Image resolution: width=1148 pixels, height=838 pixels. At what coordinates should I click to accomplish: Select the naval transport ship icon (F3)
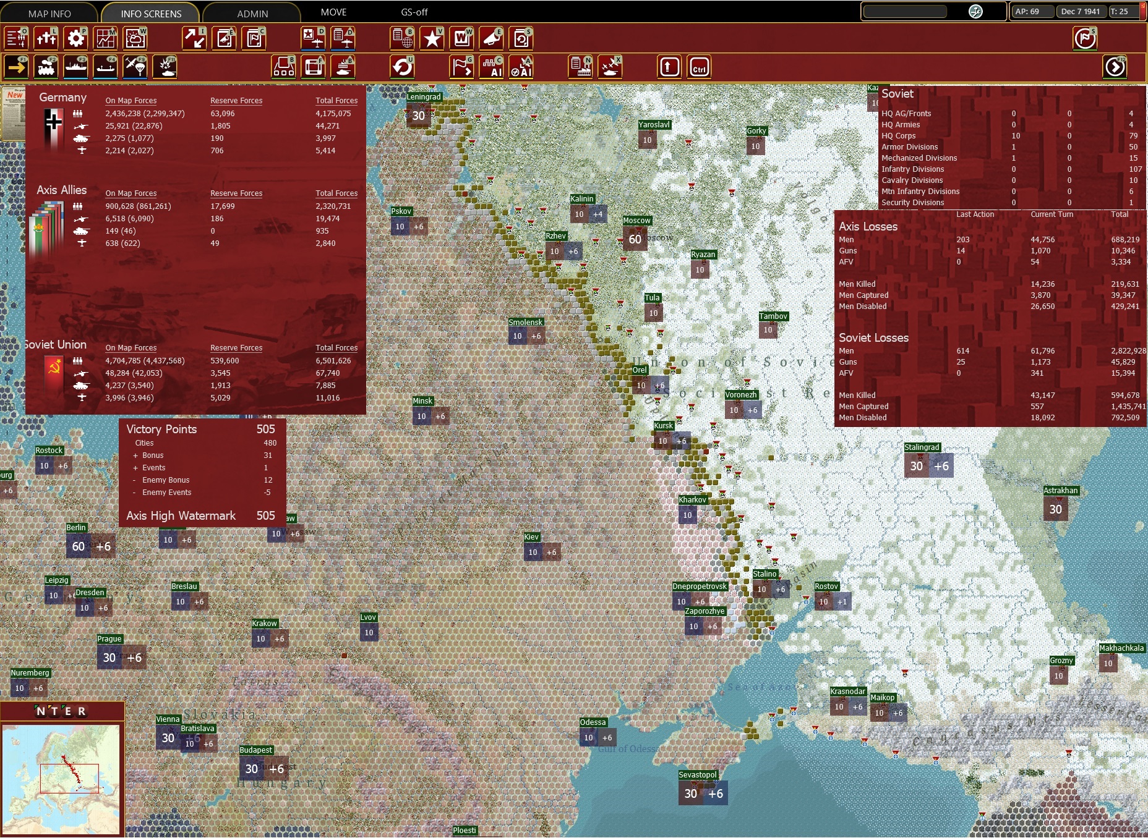[76, 67]
